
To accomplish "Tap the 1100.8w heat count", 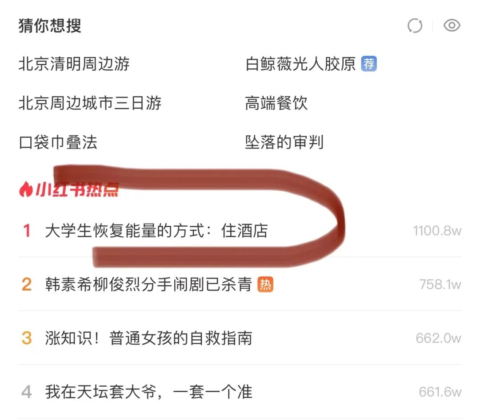I will point(437,231).
